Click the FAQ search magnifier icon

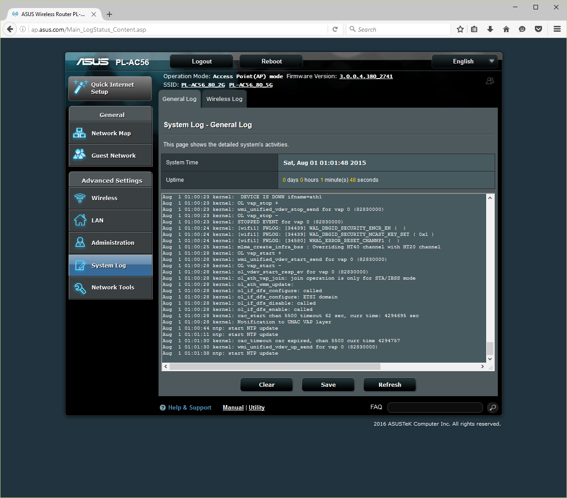pos(492,407)
